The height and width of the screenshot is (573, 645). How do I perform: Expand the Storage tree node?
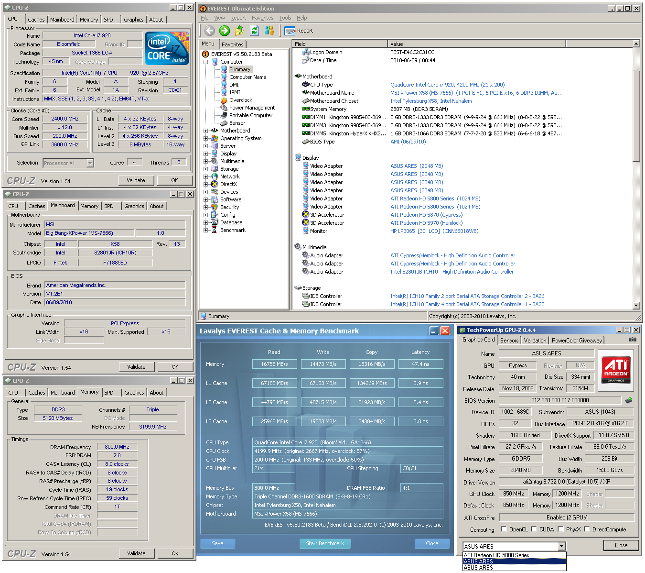coord(205,169)
